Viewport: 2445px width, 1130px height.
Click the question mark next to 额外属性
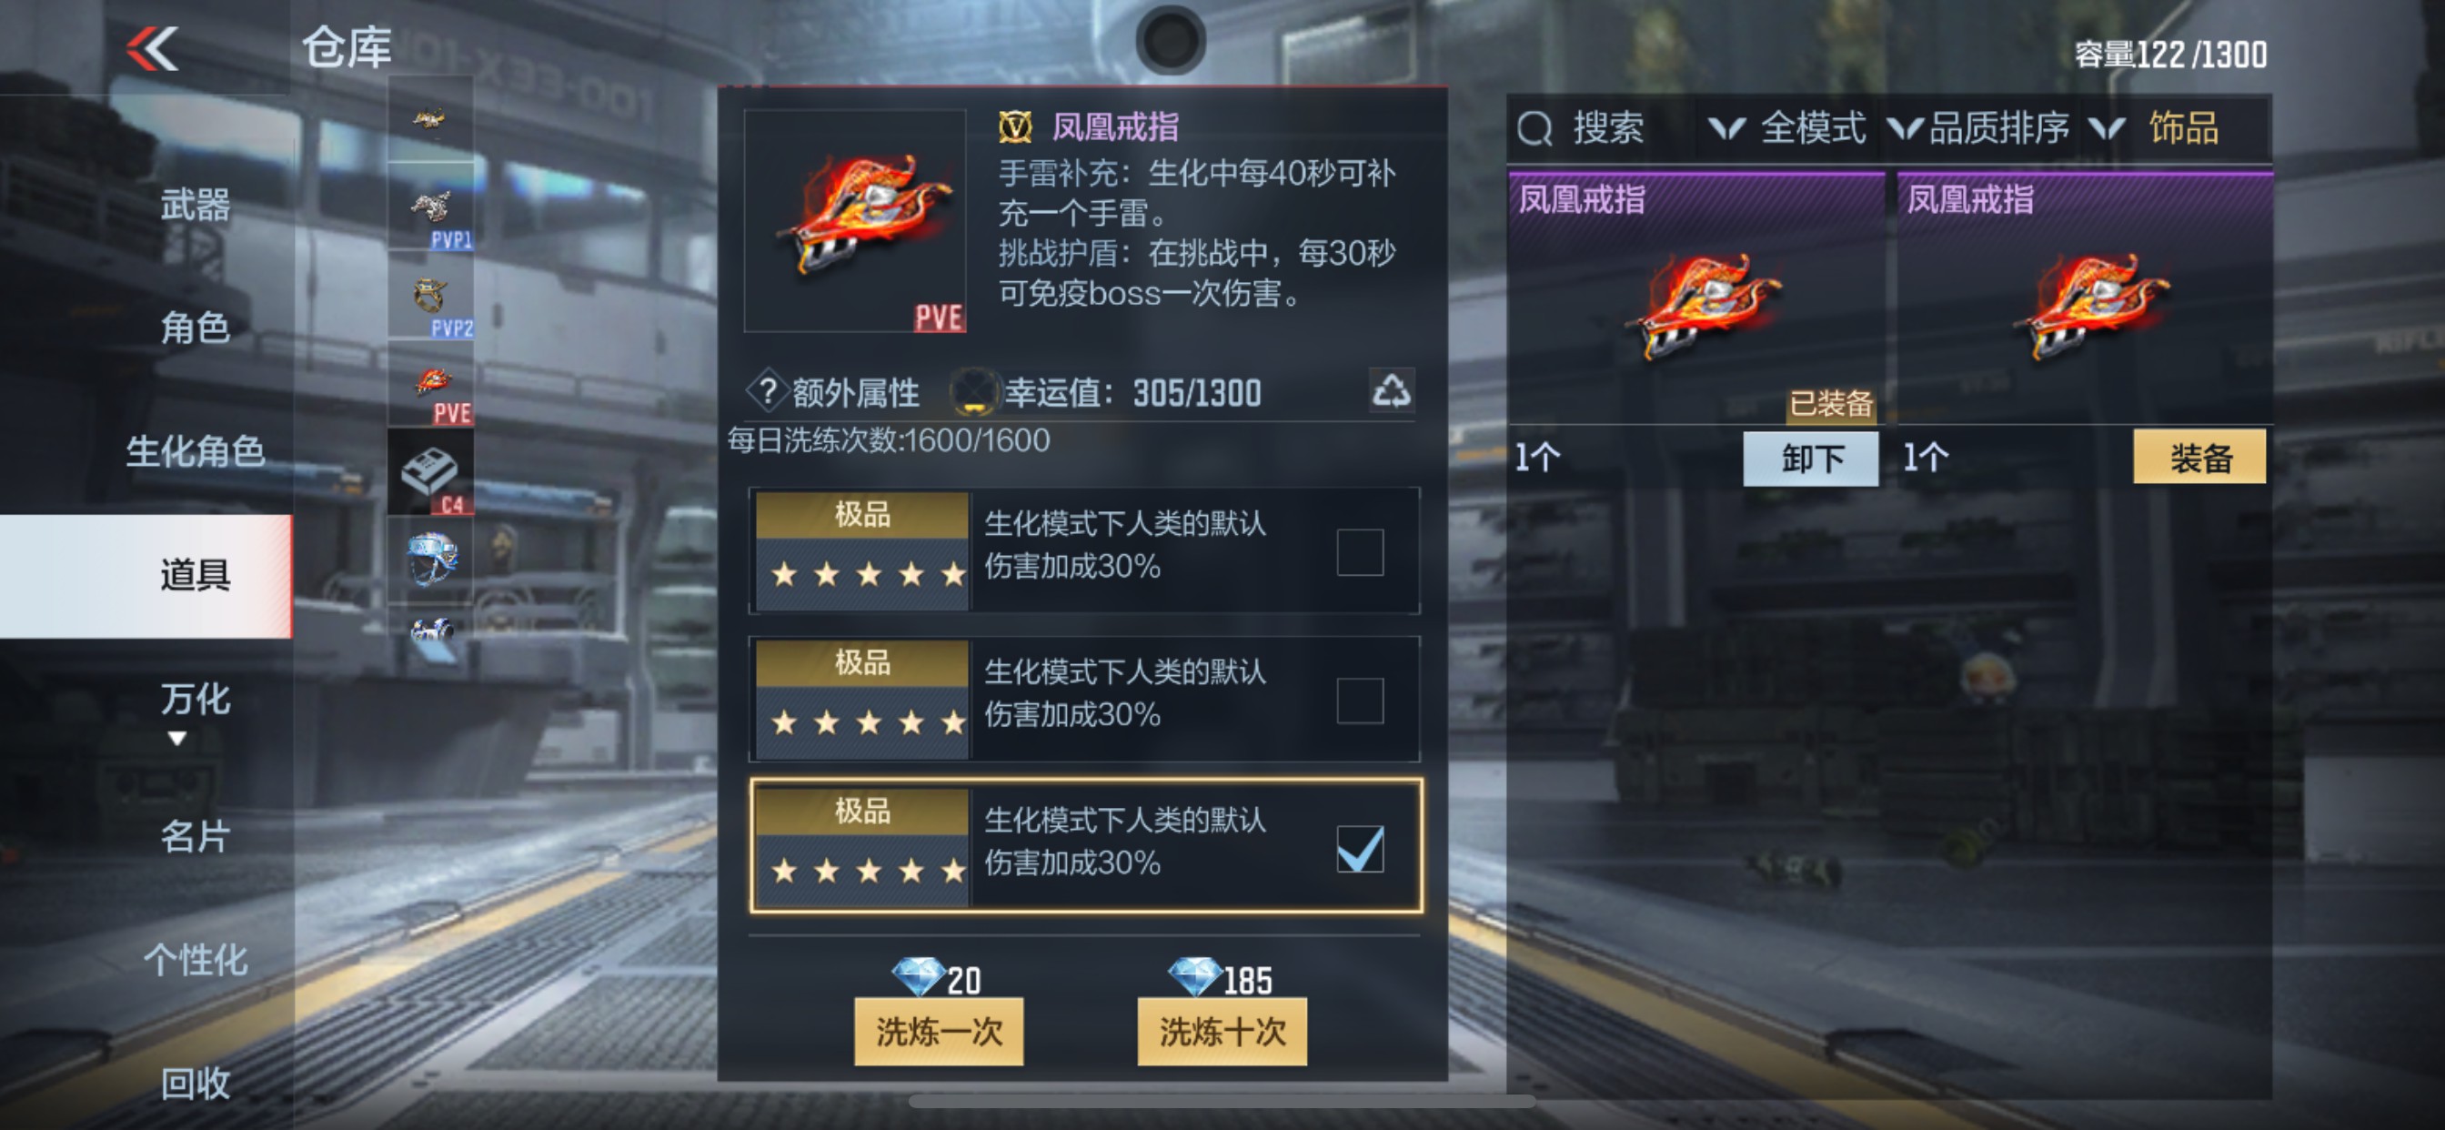(768, 391)
